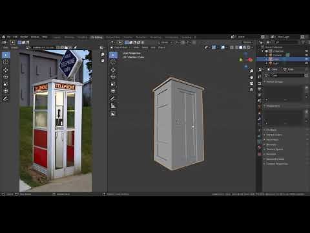Screen dimensions: 310x233
Task: Expand the Vertex Colors panel
Action: [274, 135]
